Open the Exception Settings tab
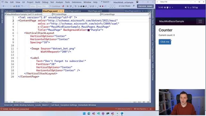206x116 pixels. [x=69, y=105]
